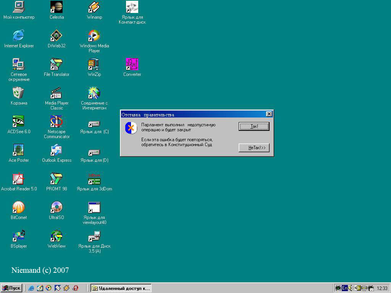Select the PROMT 98 translator icon

[x=57, y=179]
